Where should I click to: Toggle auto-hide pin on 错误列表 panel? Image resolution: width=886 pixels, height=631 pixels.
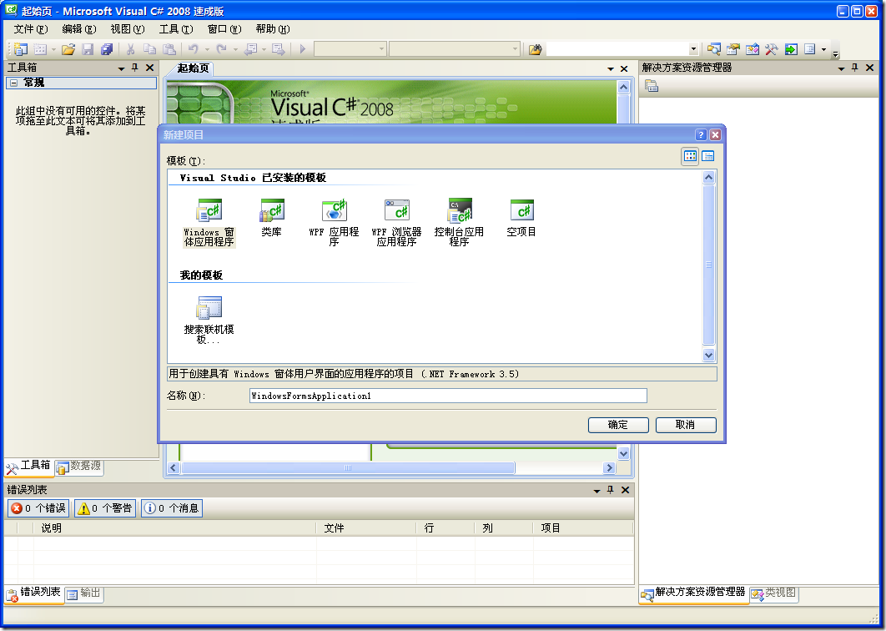coord(611,490)
